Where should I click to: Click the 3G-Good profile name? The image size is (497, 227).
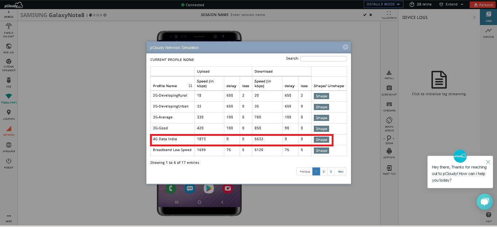pos(160,128)
